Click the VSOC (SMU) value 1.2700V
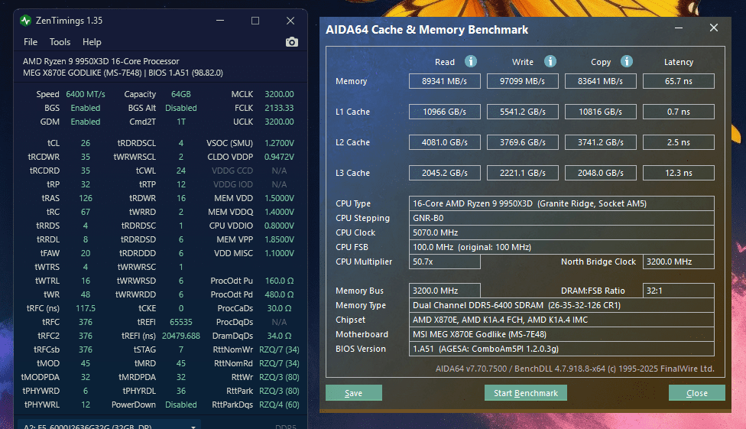The height and width of the screenshot is (429, 746). [279, 143]
